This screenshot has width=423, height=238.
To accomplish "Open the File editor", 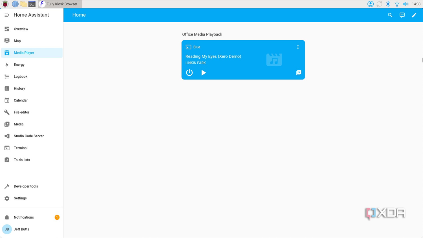I will click(x=32, y=112).
